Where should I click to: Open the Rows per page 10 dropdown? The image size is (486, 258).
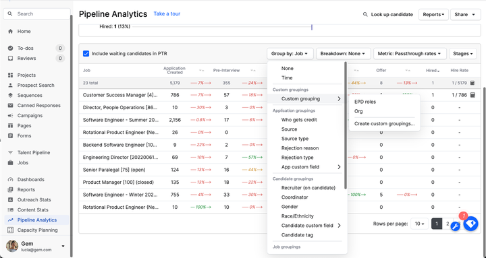pyautogui.click(x=419, y=224)
